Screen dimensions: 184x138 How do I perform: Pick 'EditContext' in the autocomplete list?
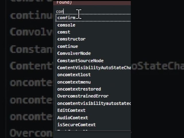coord(71,110)
